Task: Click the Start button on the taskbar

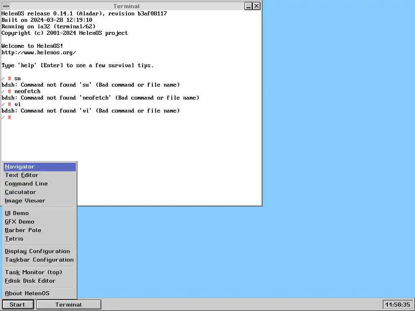Action: coord(18,305)
